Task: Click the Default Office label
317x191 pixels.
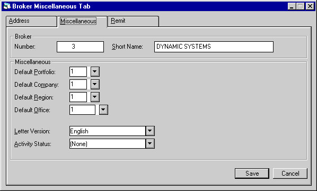Action: click(32, 110)
